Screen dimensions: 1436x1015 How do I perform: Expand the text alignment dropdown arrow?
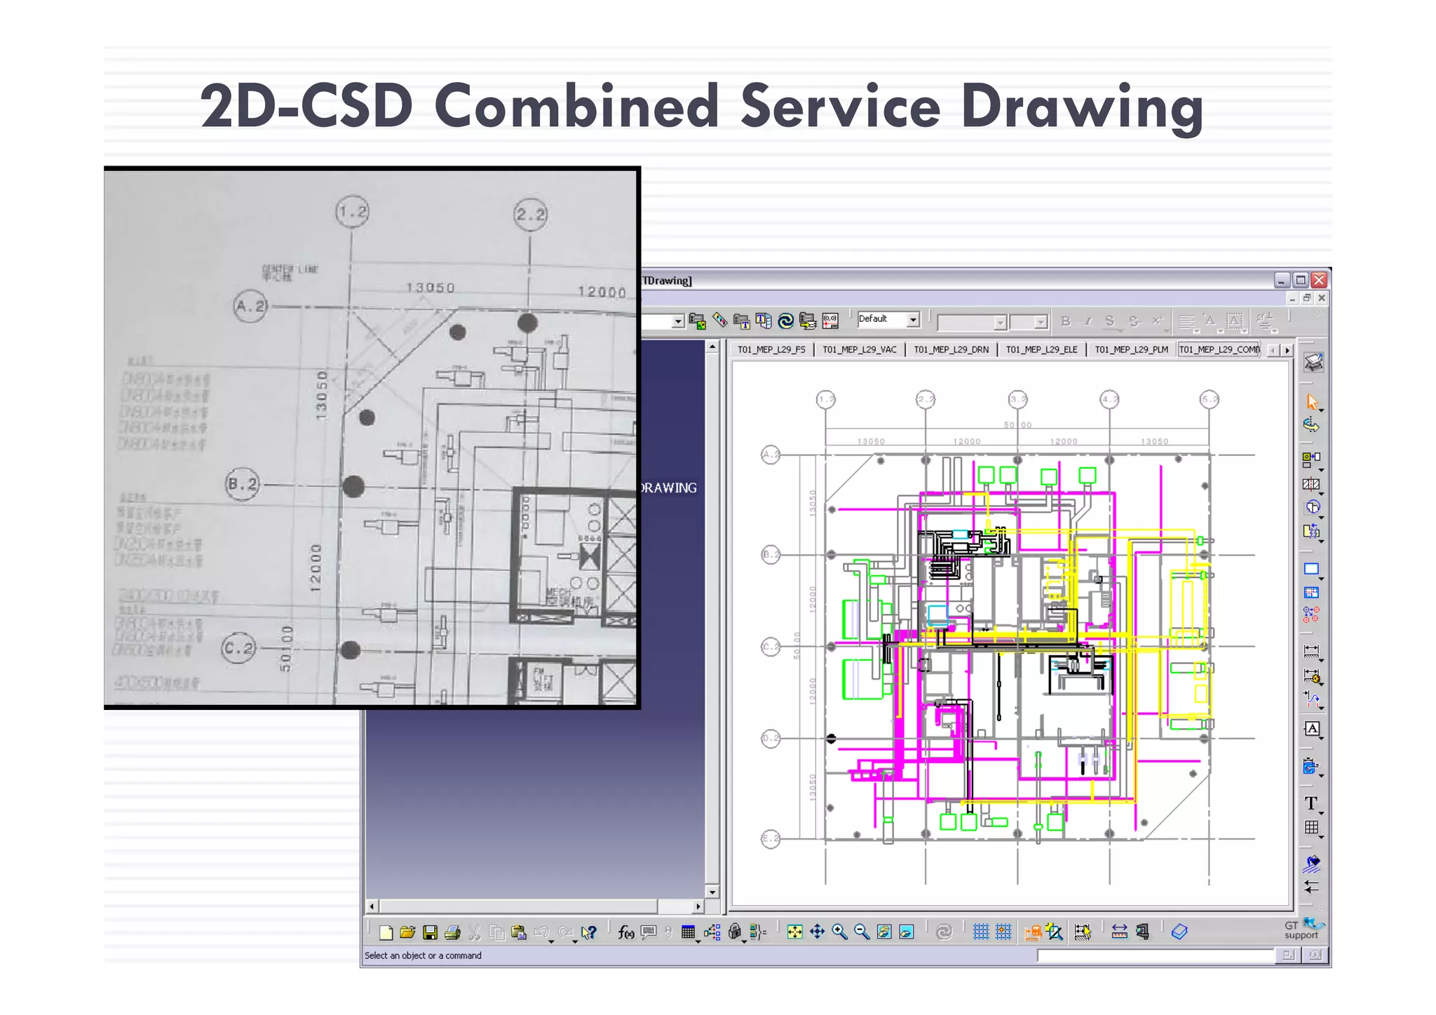(1197, 330)
